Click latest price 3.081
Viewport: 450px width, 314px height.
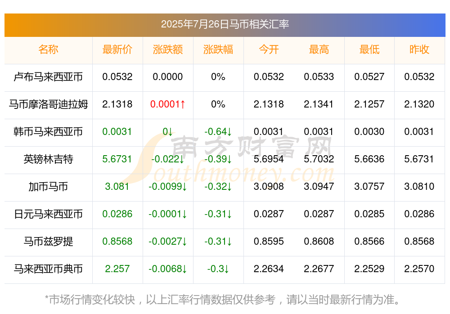[x=117, y=186]
